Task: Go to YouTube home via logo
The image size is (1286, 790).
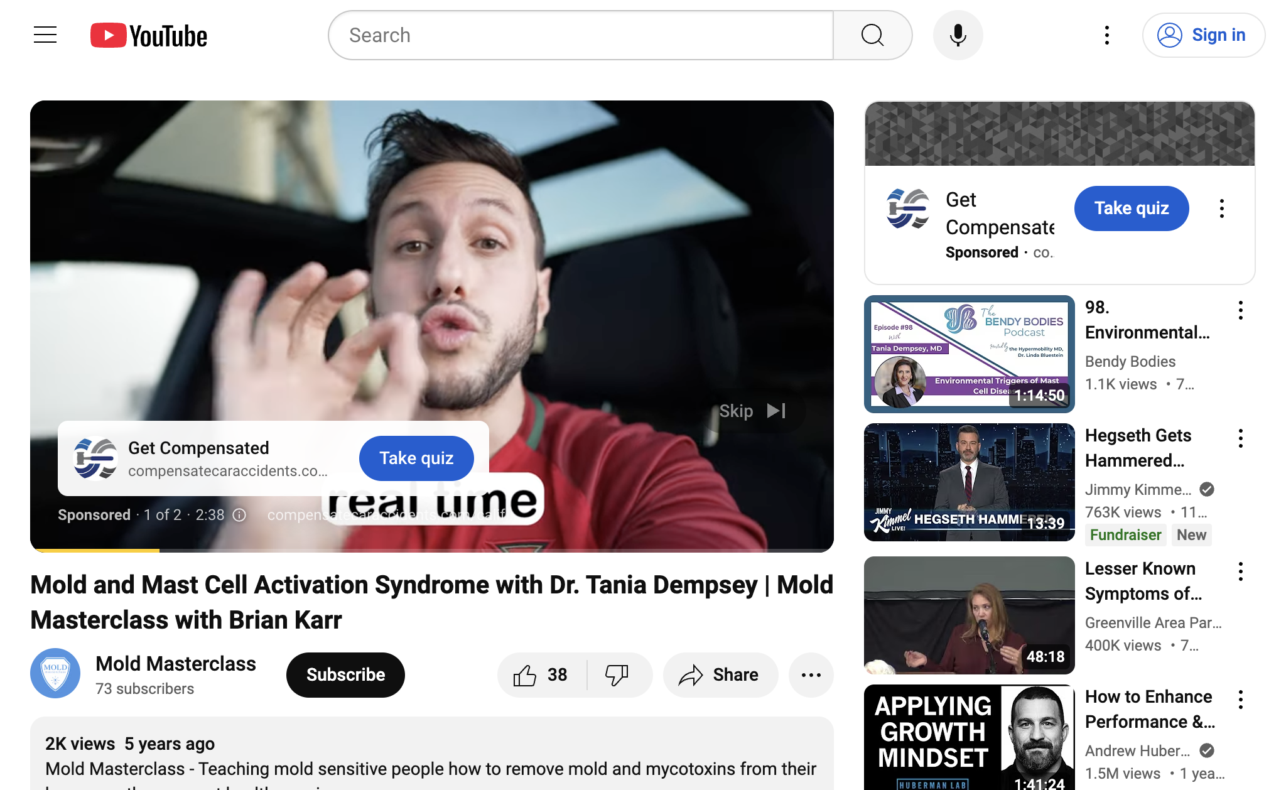Action: coord(149,36)
